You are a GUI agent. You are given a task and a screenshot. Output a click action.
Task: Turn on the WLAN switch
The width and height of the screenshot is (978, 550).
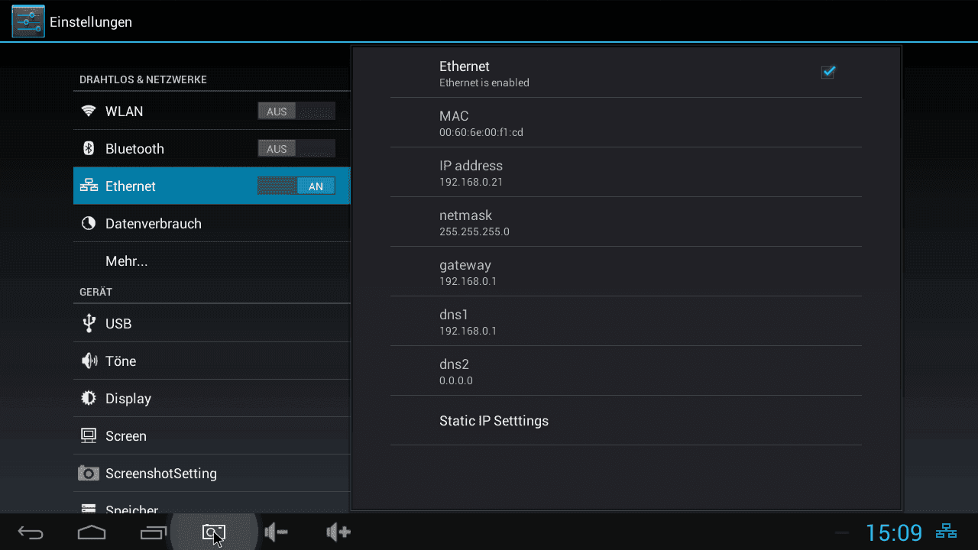296,112
